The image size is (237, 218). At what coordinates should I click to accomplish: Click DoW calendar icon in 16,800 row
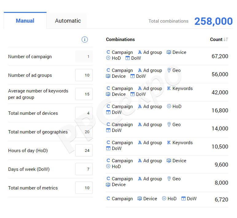108,112
